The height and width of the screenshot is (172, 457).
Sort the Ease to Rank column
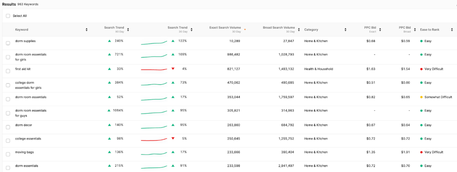coord(452,30)
